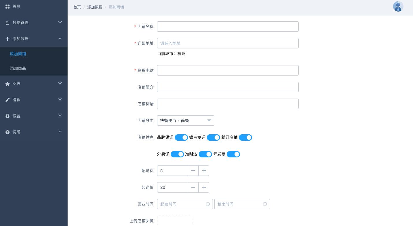Turn off the 蜂鸟专送 switch
413x226 pixels.
click(x=213, y=138)
